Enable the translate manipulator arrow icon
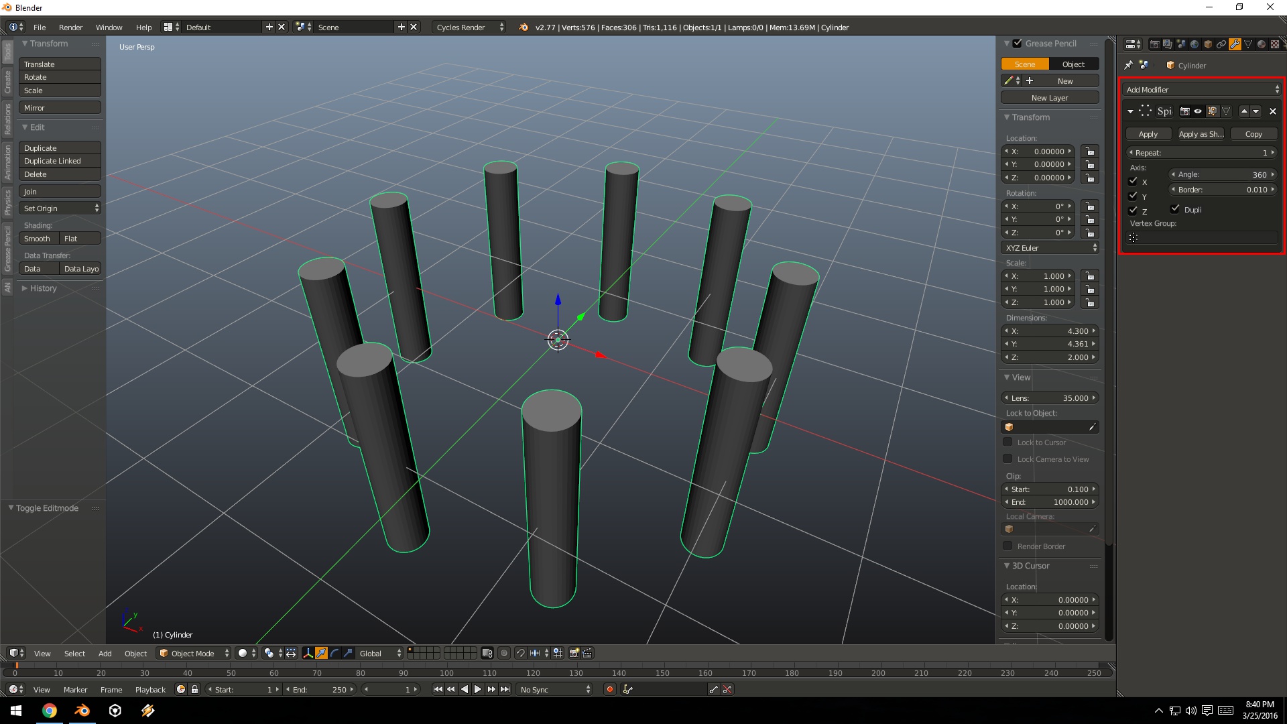The height and width of the screenshot is (724, 1287). [321, 653]
